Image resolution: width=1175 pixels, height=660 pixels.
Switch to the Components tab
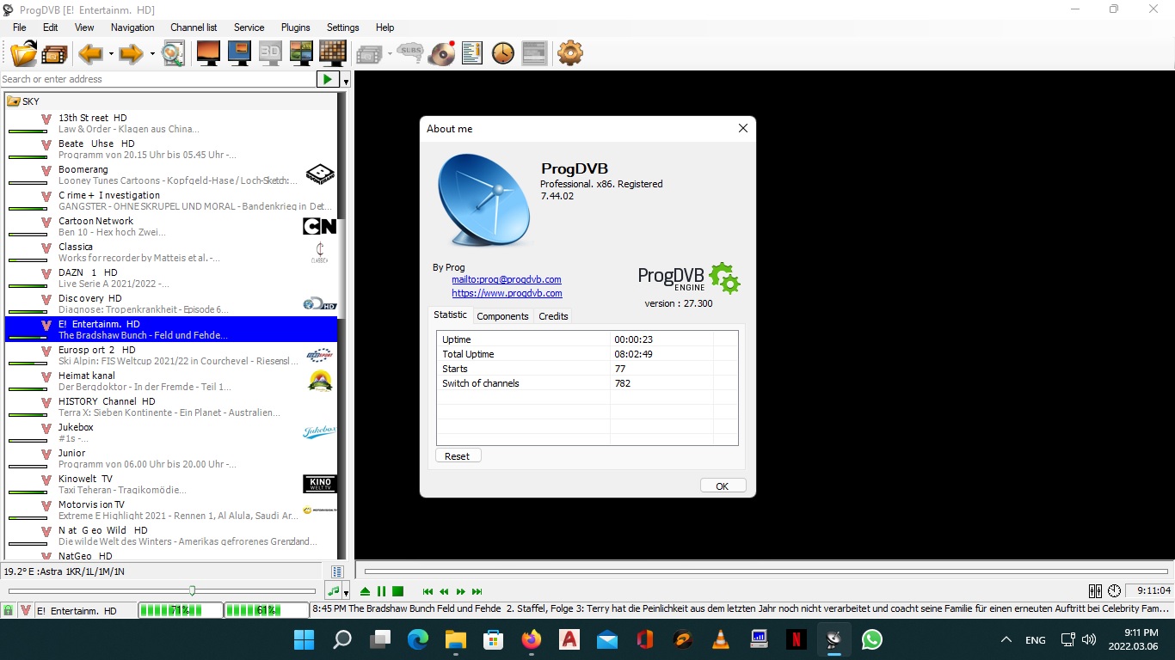click(502, 316)
